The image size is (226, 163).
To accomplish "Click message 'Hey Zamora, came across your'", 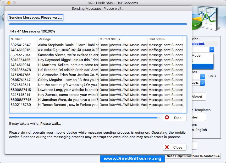I will click(68, 95).
